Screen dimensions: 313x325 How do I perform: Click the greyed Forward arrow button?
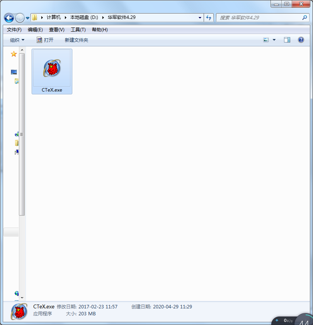pyautogui.click(x=20, y=18)
